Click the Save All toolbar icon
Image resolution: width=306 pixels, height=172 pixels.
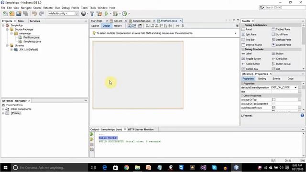[26, 13]
